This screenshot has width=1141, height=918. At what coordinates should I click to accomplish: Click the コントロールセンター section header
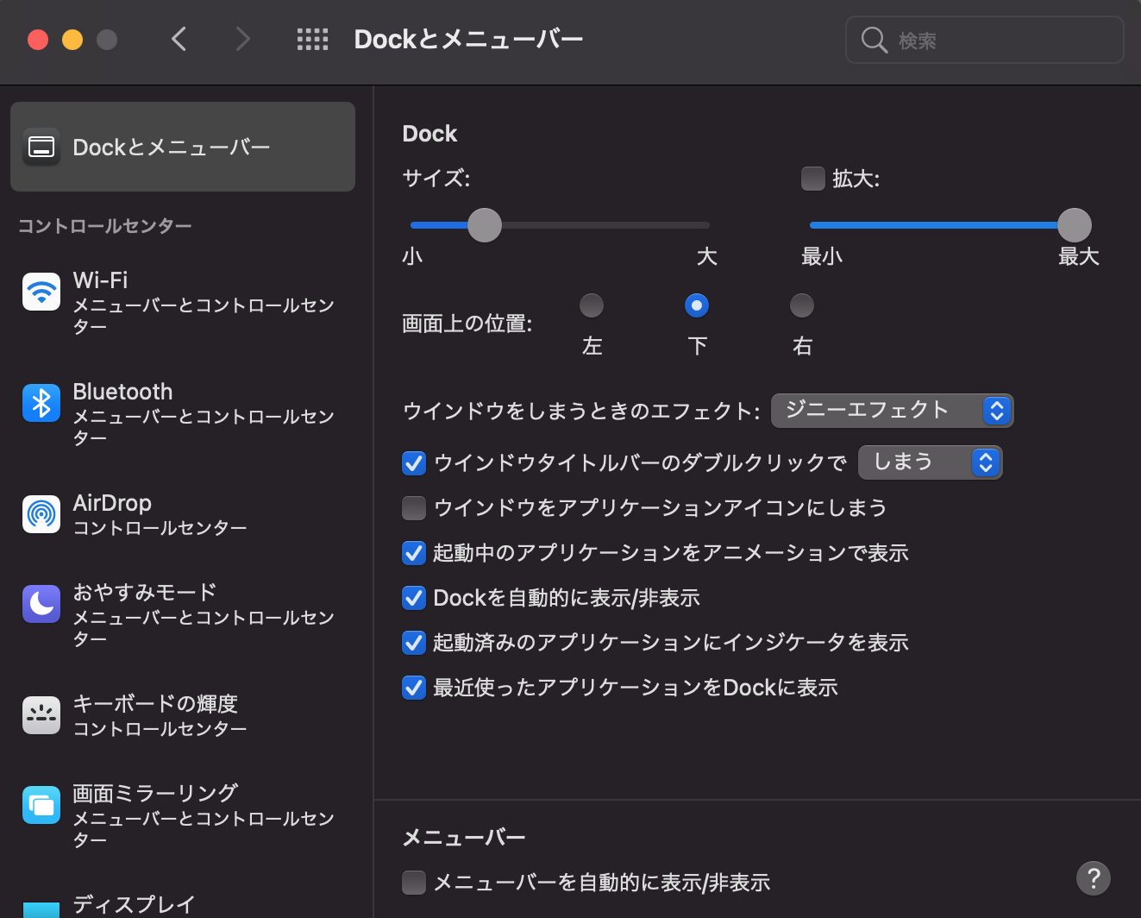(105, 226)
